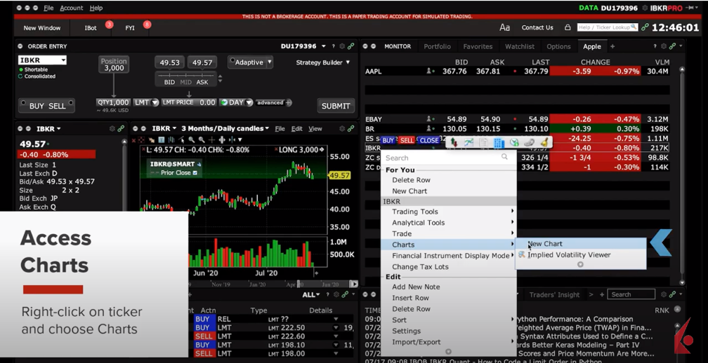Choose New Chart from Charts submenu
The image size is (708, 363).
coord(545,244)
